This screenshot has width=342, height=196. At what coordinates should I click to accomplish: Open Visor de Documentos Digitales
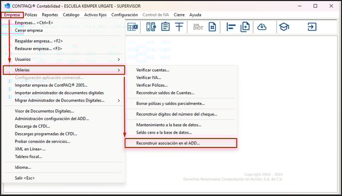64,111
